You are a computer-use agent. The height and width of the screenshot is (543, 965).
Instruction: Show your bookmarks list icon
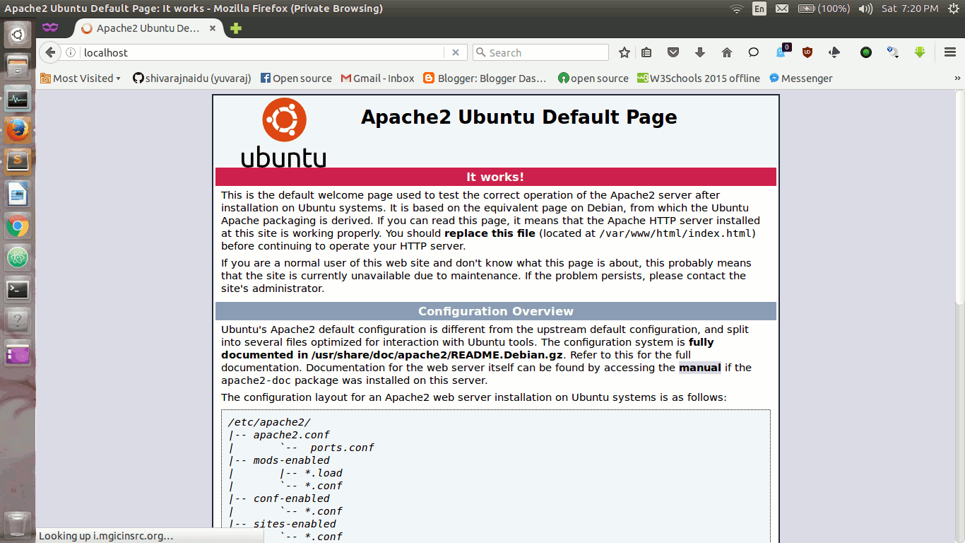pos(646,52)
